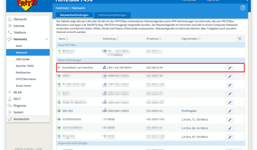The height and width of the screenshot is (150, 257).
Task: Sort the table by the Eigenschaften column
Action: point(191,39)
